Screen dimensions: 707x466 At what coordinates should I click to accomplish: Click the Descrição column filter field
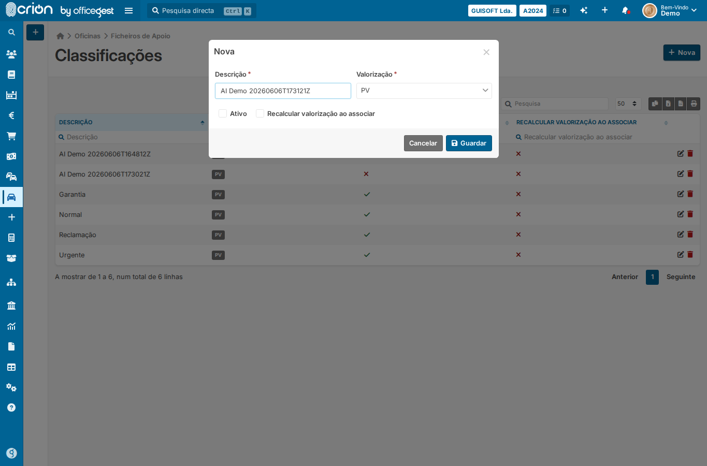[131, 137]
